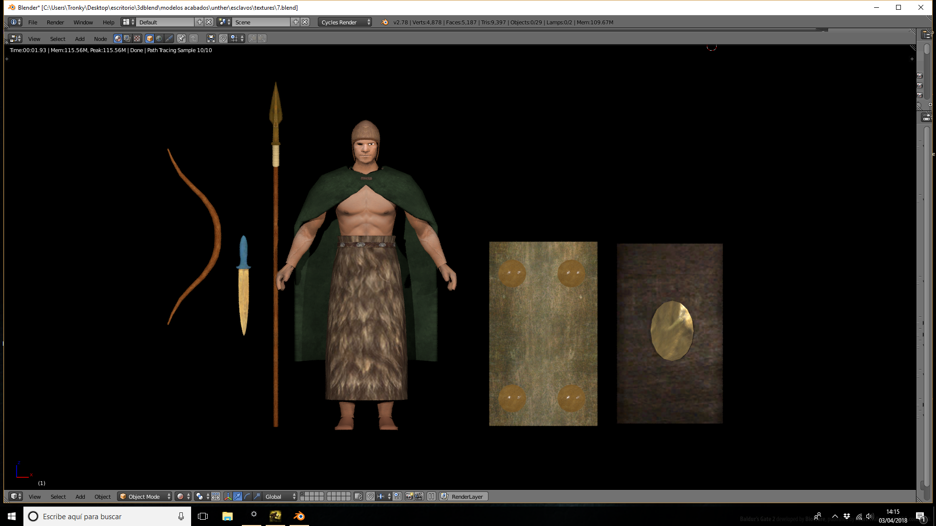Open the Render menu

click(x=55, y=22)
